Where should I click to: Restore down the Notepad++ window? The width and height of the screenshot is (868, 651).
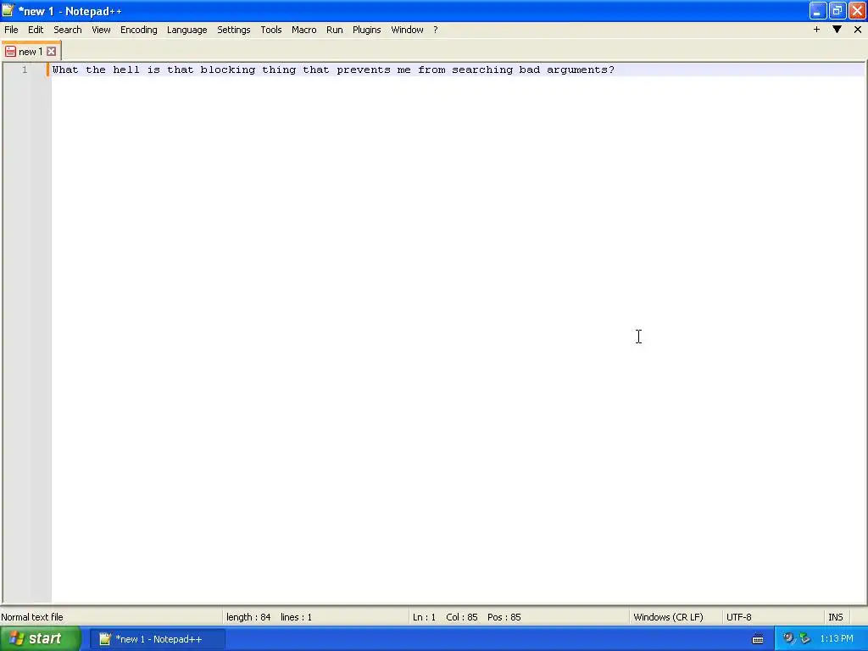tap(837, 10)
